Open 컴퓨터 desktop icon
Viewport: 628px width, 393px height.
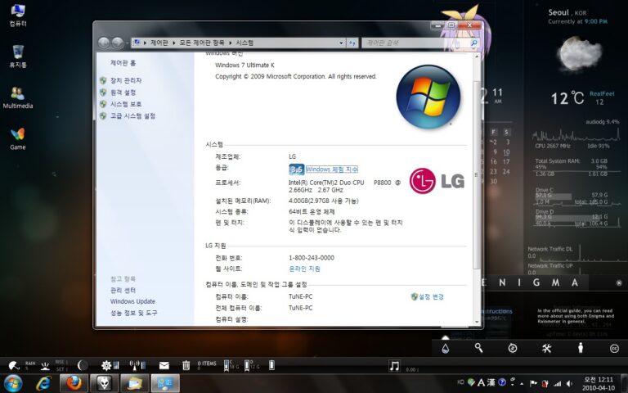pyautogui.click(x=18, y=16)
